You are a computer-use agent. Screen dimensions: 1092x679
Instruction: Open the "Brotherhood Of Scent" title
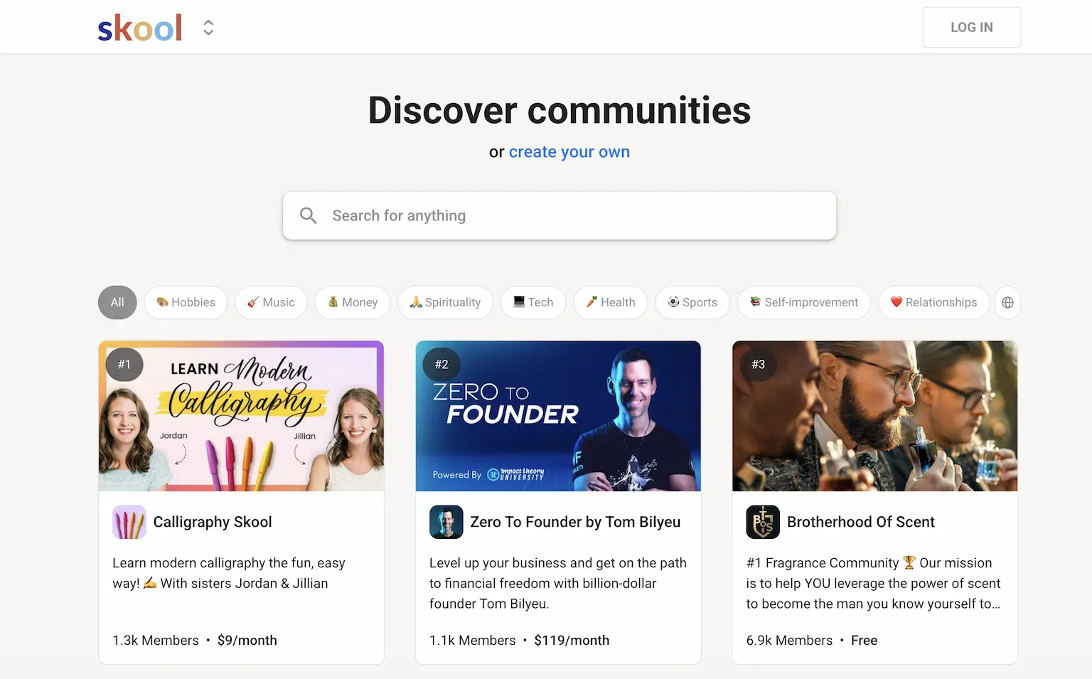tap(861, 522)
